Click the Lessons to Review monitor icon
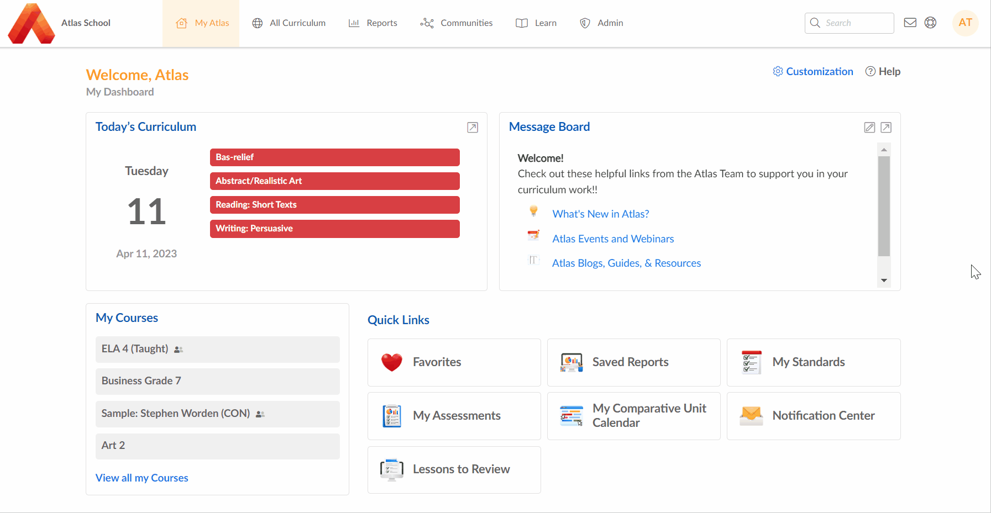The image size is (991, 513). coord(391,469)
